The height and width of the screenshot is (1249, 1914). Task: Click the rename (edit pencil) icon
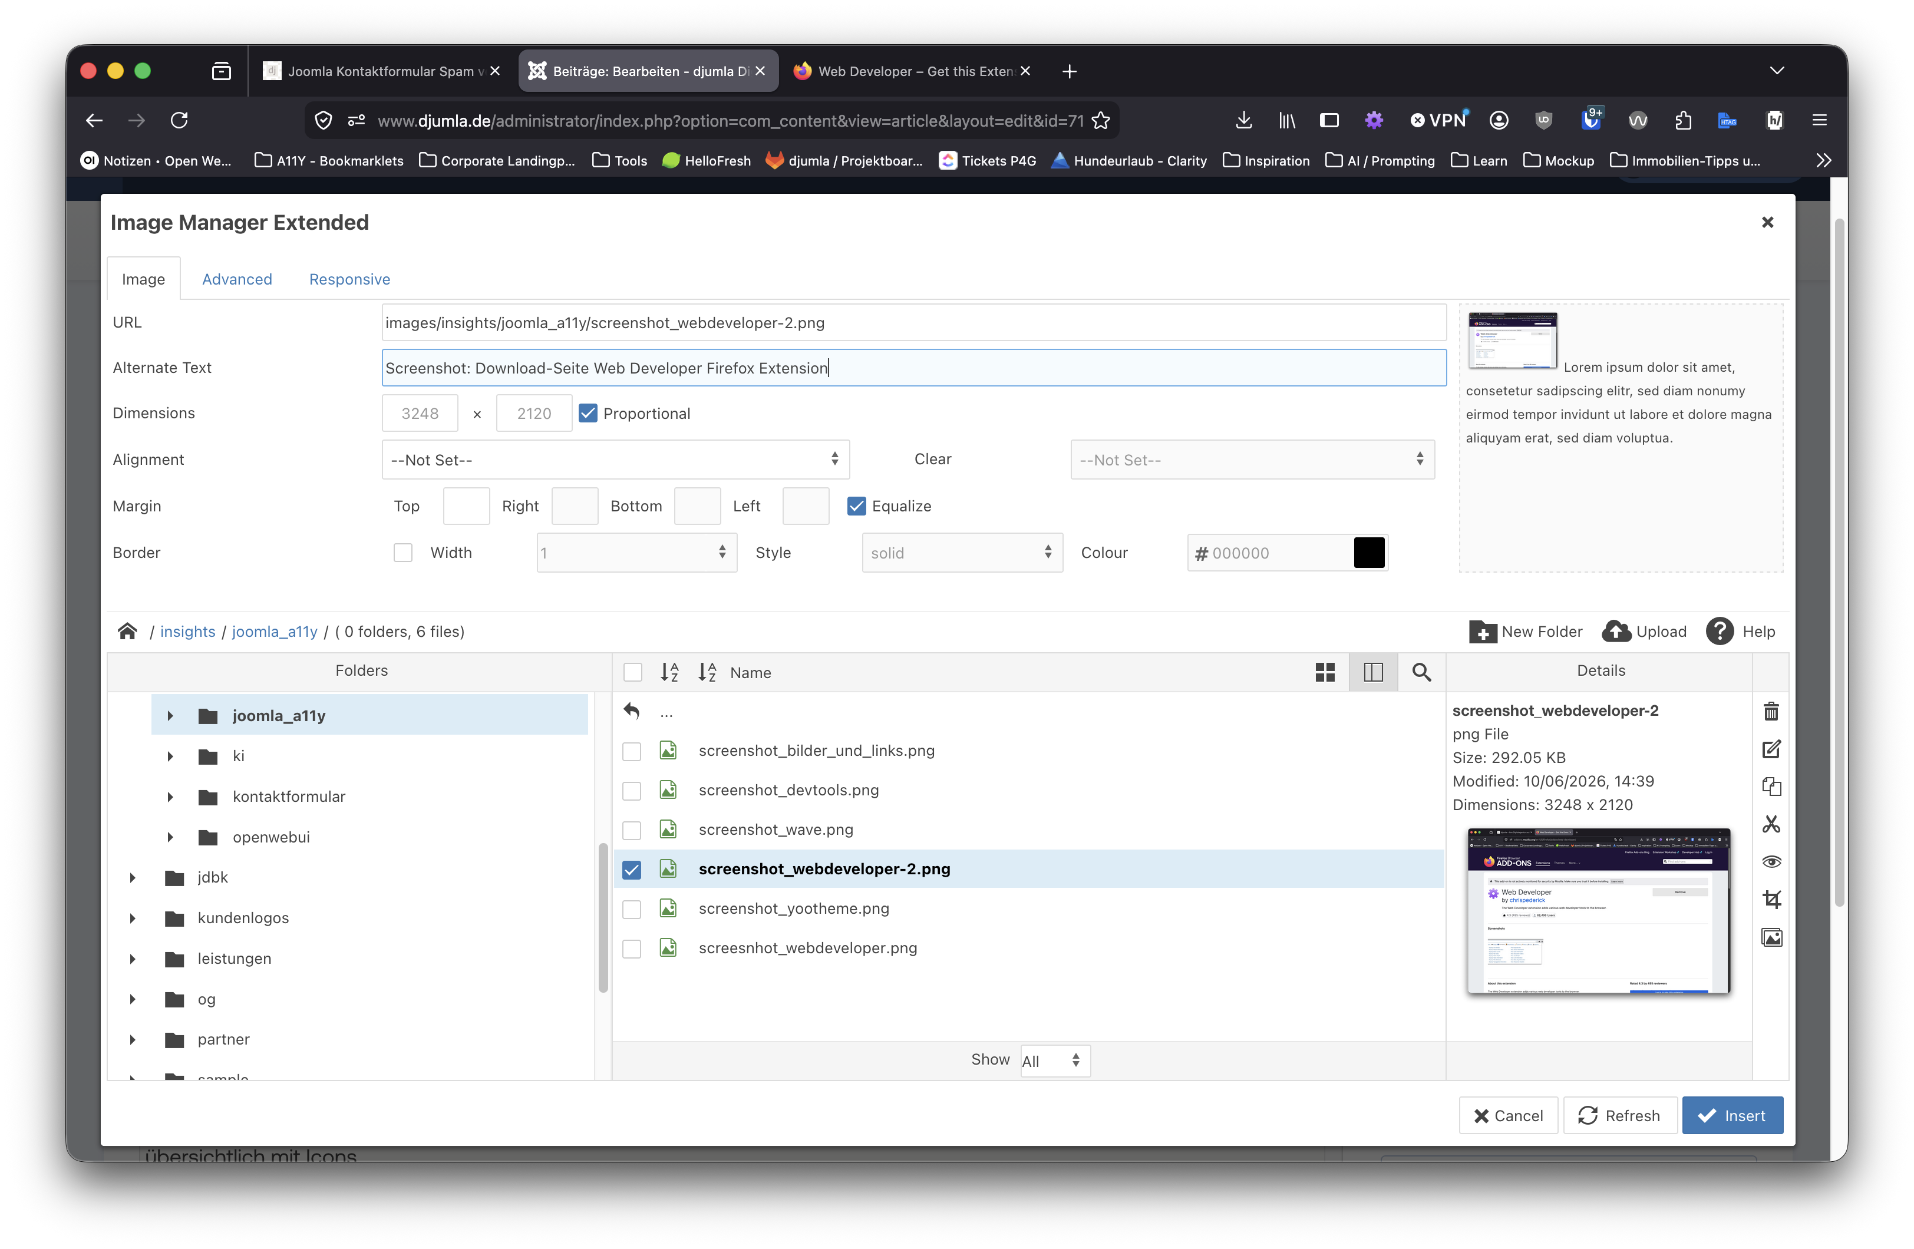1771,749
